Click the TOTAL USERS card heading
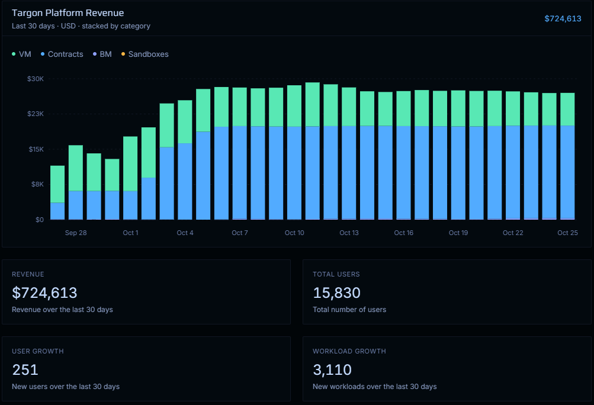This screenshot has height=405, width=594. (336, 274)
